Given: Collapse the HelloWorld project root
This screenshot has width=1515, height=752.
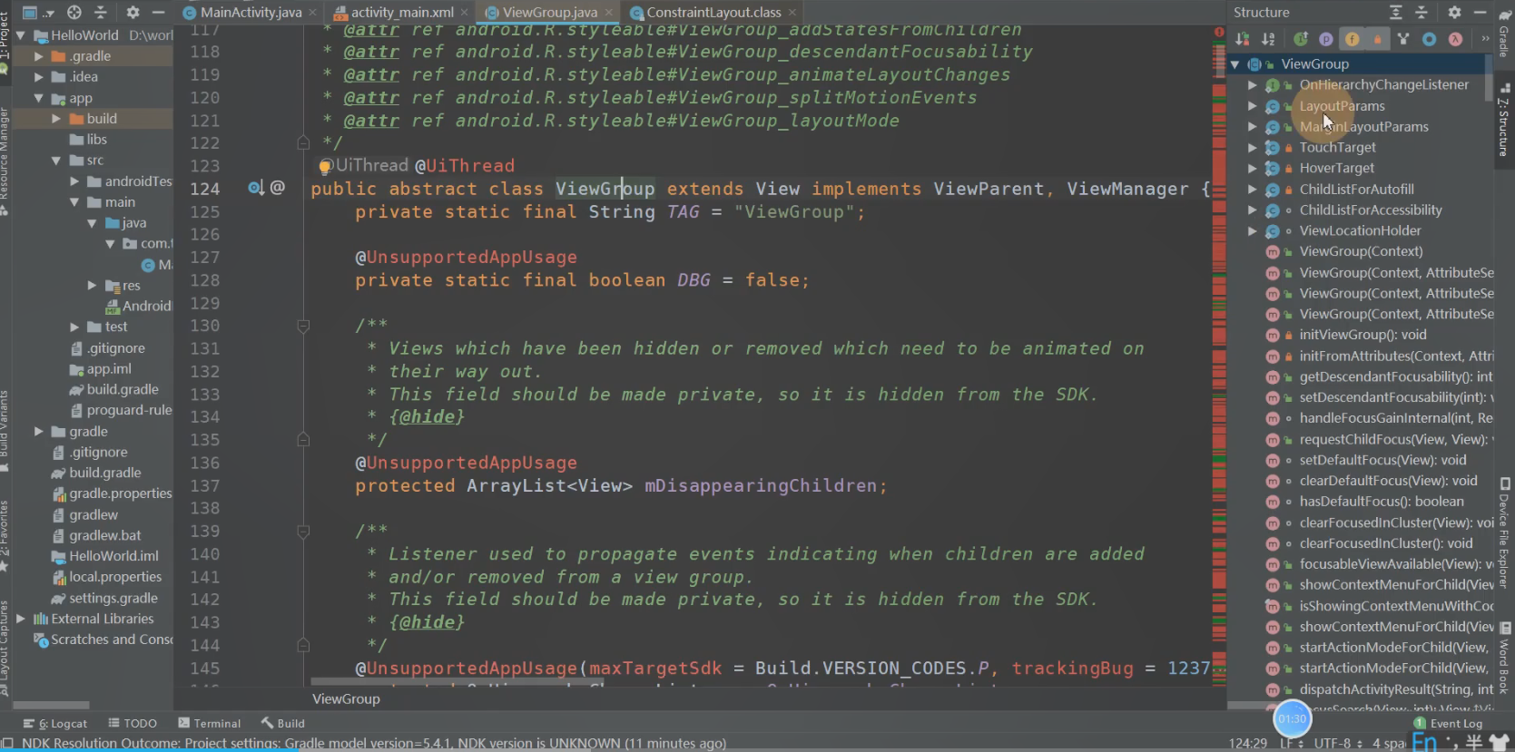Looking at the screenshot, I should click(20, 35).
